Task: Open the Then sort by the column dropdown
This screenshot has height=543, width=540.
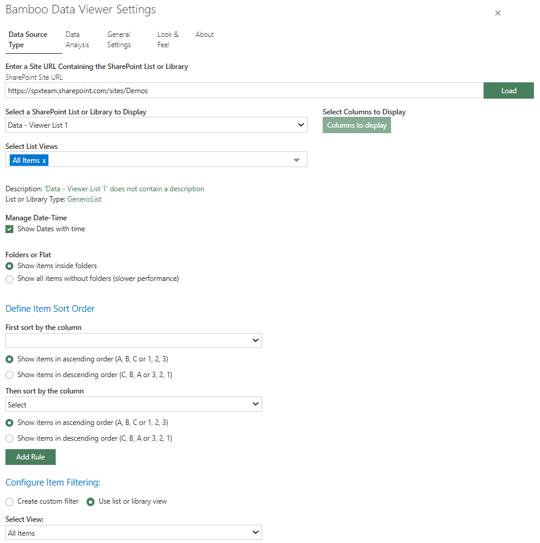Action: click(134, 404)
